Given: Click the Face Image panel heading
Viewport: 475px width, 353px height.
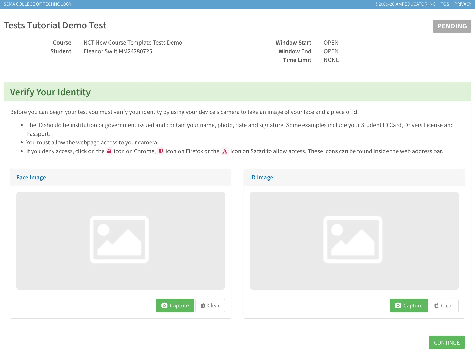Looking at the screenshot, I should click(x=31, y=177).
